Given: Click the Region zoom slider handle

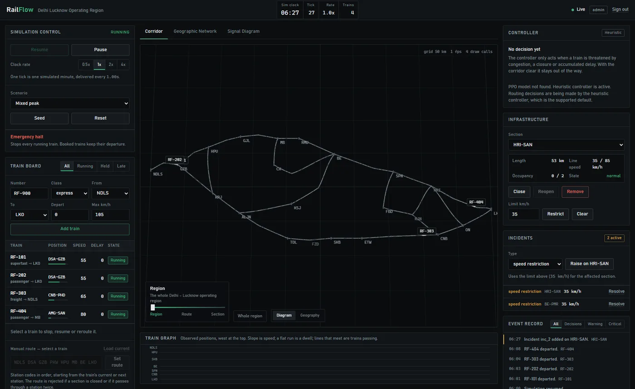Looking at the screenshot, I should point(153,307).
